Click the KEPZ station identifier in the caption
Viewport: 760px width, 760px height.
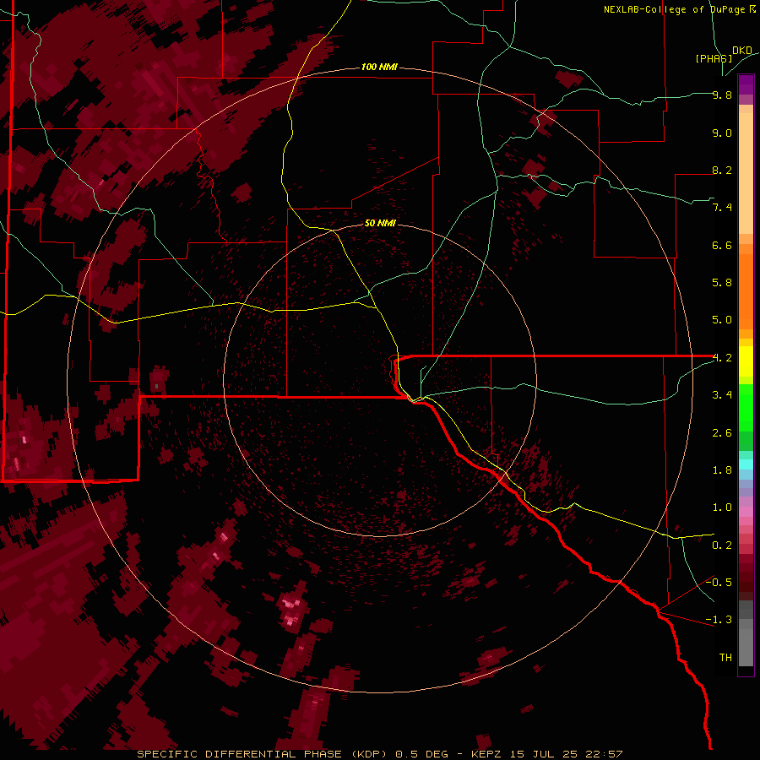(488, 754)
